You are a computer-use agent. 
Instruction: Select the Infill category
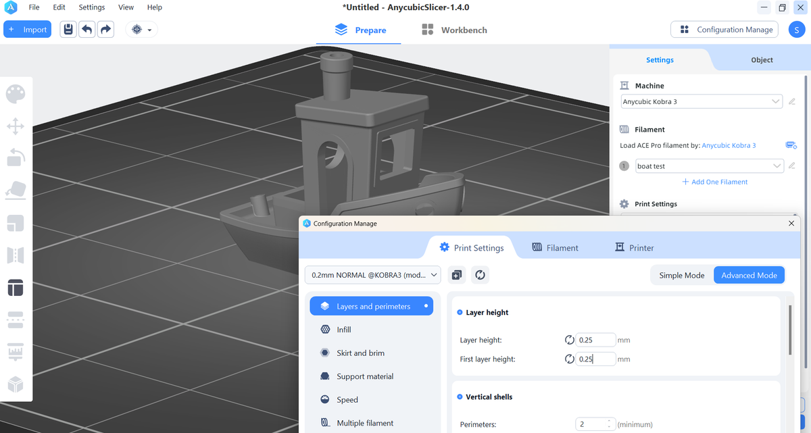click(371, 330)
